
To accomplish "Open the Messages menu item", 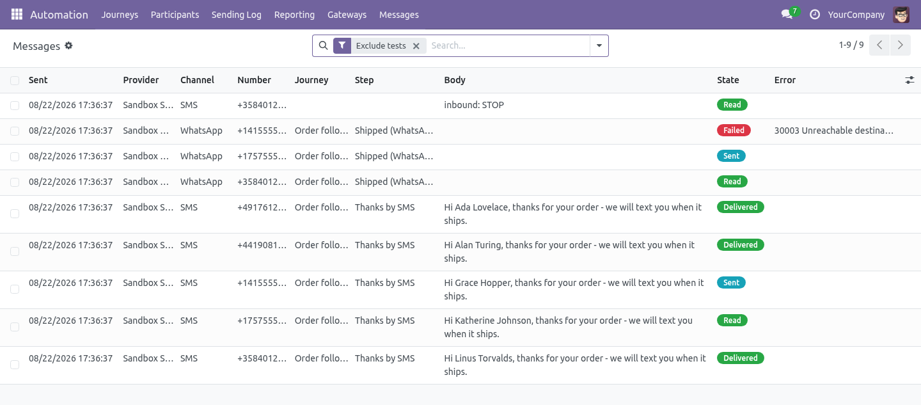I will point(399,14).
